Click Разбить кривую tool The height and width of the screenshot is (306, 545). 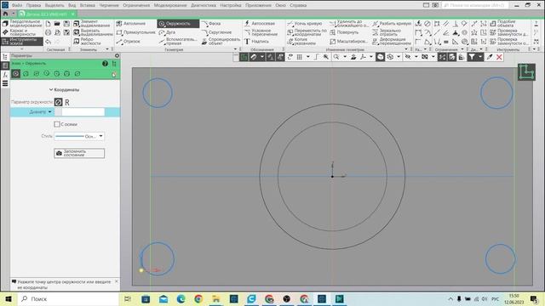click(x=392, y=24)
